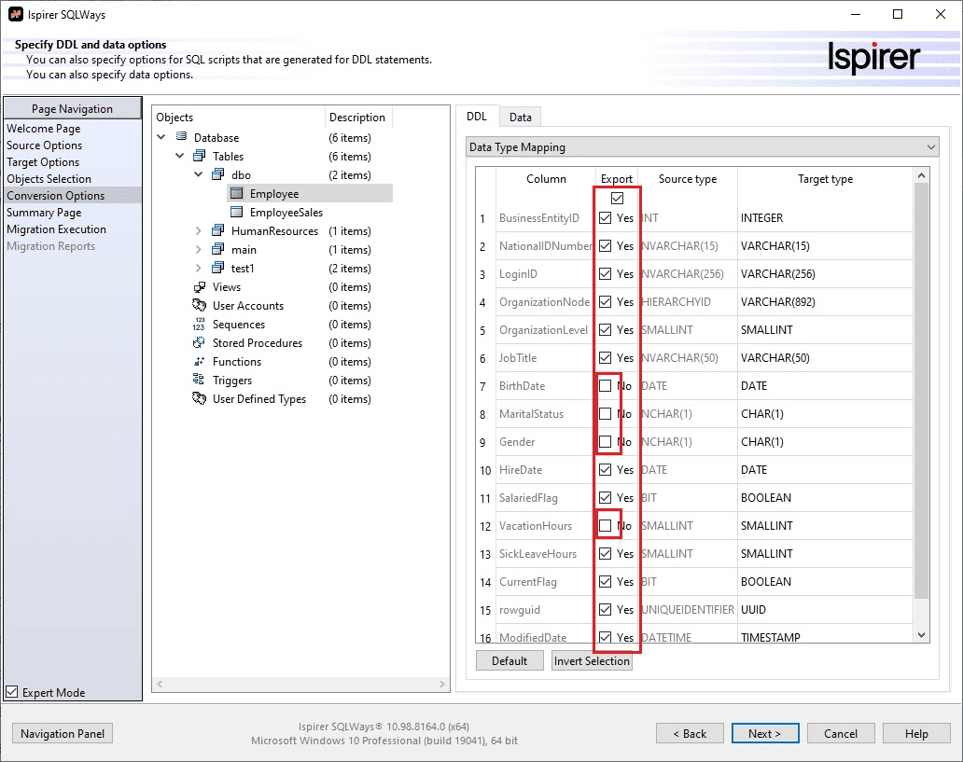Click the Stored Procedures icon
Viewport: 963px width, 762px height.
click(199, 343)
